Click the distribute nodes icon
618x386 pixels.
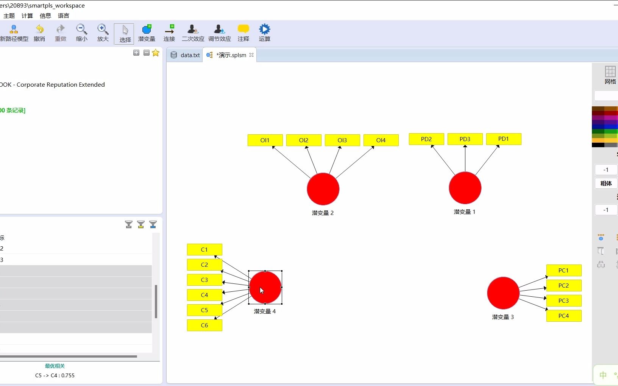coord(601,265)
